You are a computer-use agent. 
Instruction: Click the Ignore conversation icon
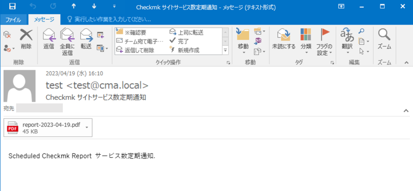7,35
